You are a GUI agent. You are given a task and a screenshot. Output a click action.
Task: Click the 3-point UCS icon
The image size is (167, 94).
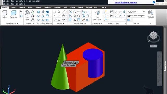point(124,16)
